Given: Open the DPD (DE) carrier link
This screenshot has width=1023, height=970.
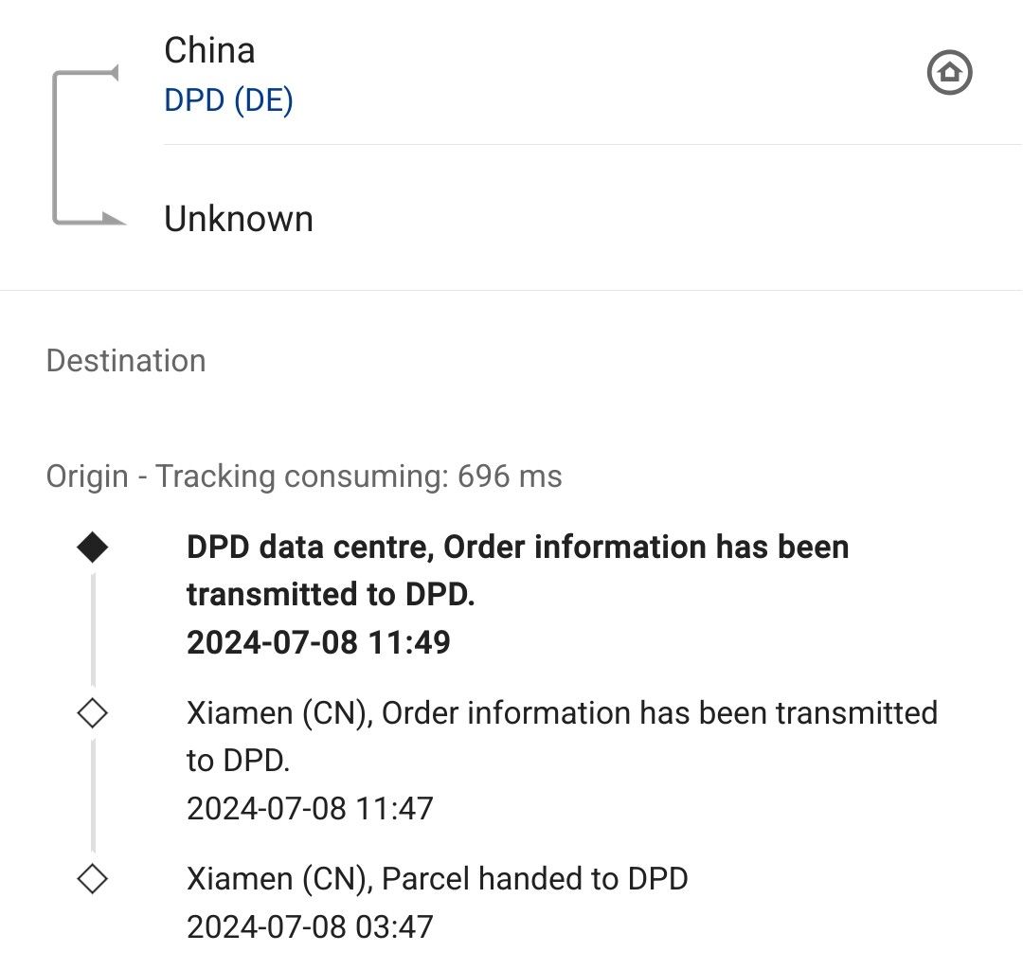Looking at the screenshot, I should (x=228, y=100).
